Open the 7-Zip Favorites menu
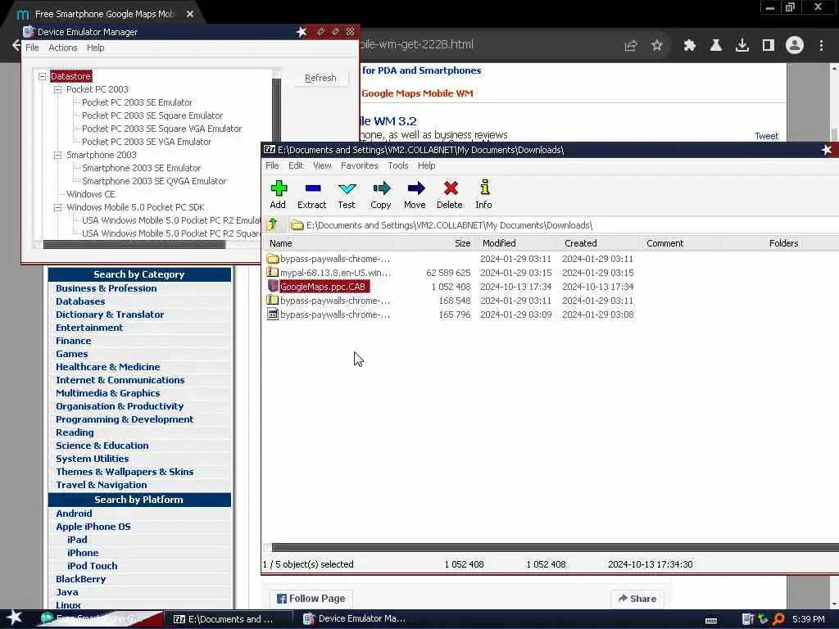839x629 pixels. (x=360, y=165)
